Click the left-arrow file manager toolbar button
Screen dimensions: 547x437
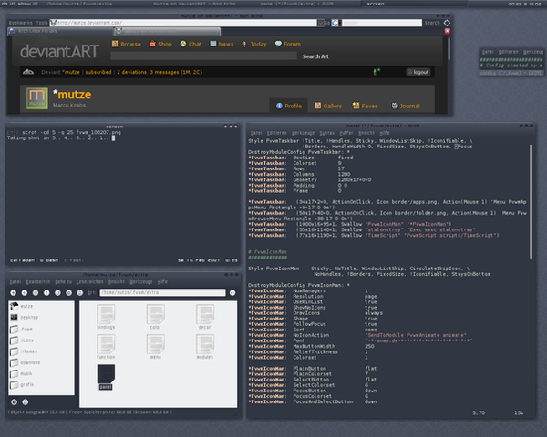point(25,293)
